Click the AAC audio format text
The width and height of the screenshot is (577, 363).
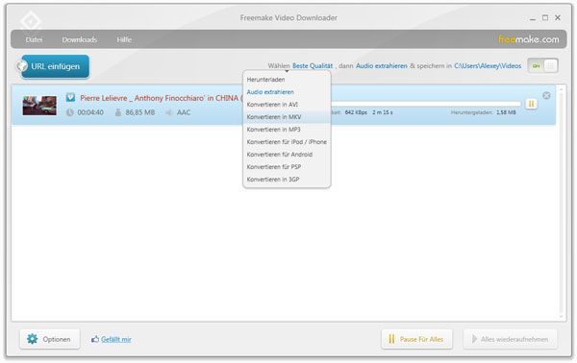[184, 112]
